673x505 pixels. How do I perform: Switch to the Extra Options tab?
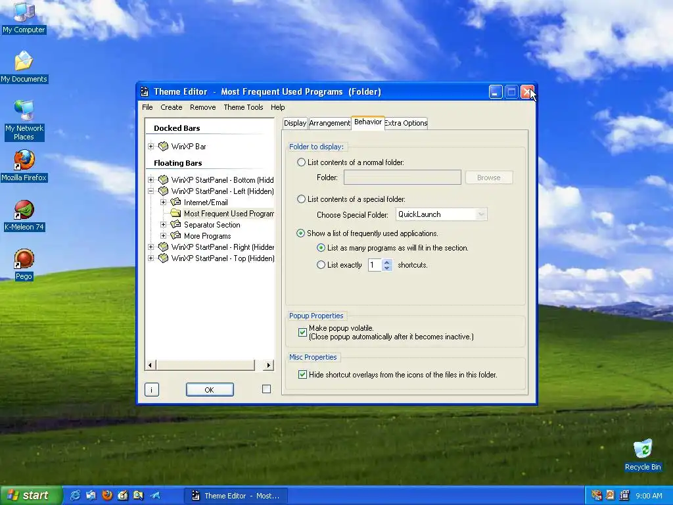click(406, 123)
